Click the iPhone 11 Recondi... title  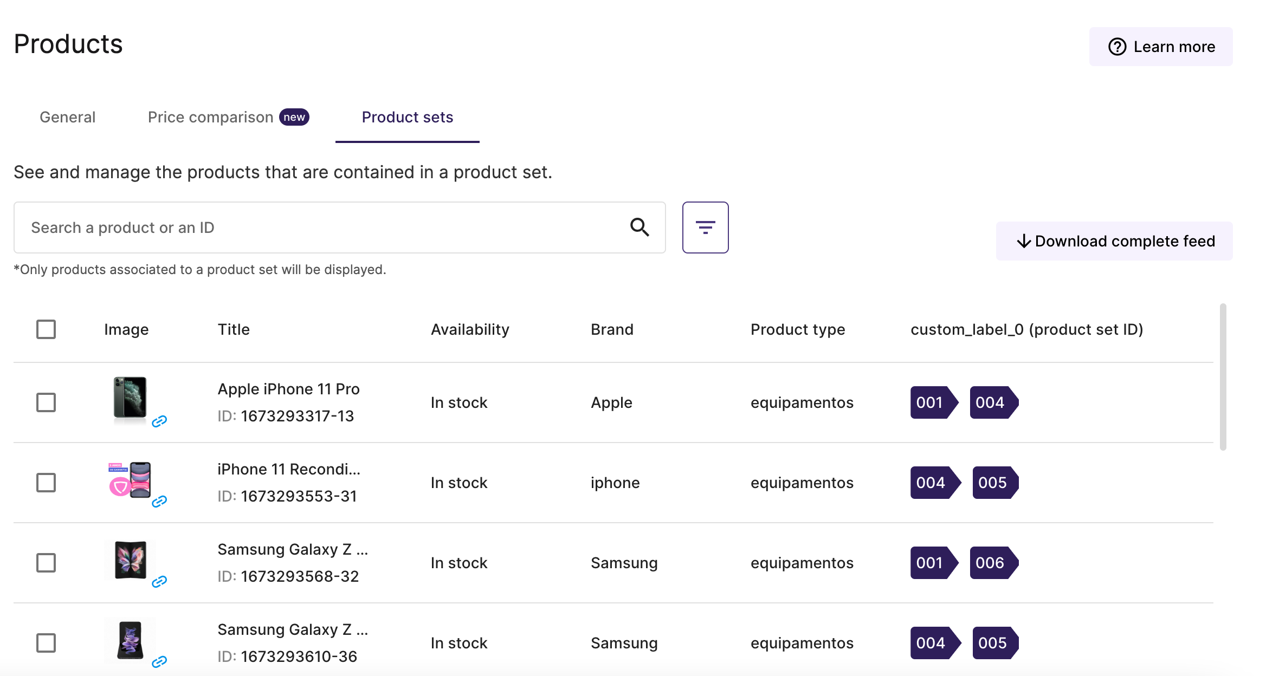tap(289, 469)
